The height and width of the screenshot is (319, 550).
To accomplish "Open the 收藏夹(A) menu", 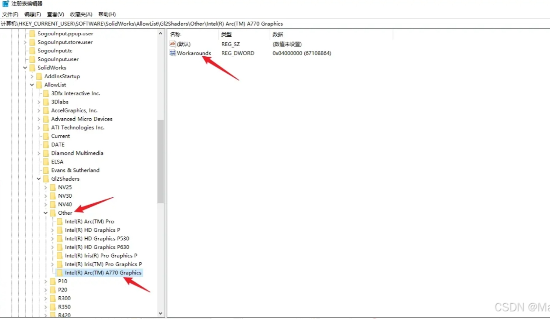I will click(81, 14).
